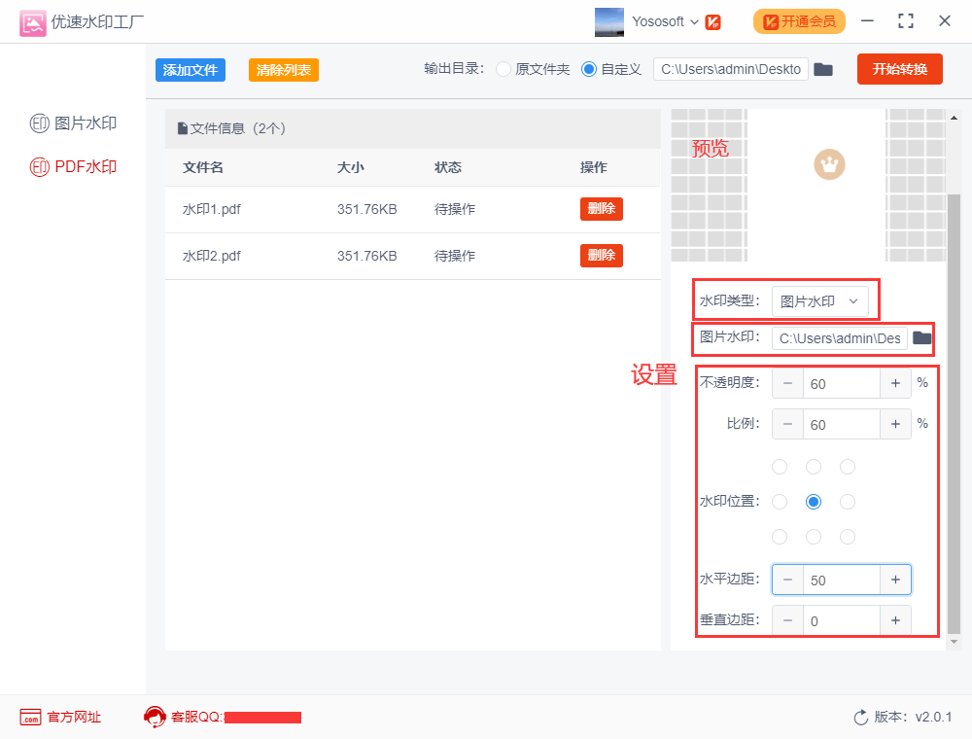Click the 客服QQ service icon
The width and height of the screenshot is (972, 739).
pyautogui.click(x=154, y=718)
